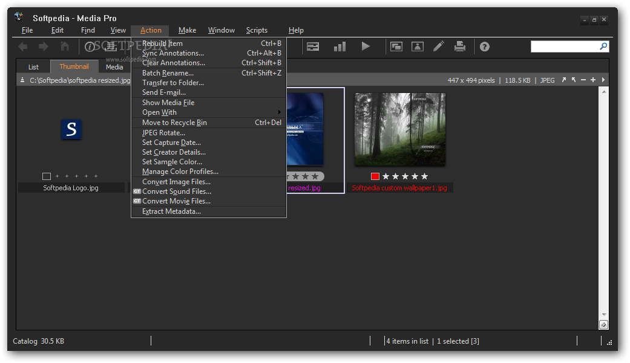
Task: Click the portrait image toolbar icon
Action: point(418,47)
